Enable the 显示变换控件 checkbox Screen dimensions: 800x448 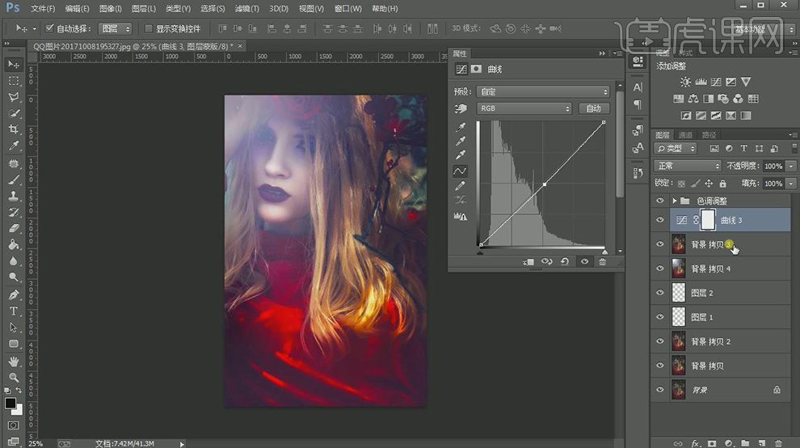tap(148, 28)
